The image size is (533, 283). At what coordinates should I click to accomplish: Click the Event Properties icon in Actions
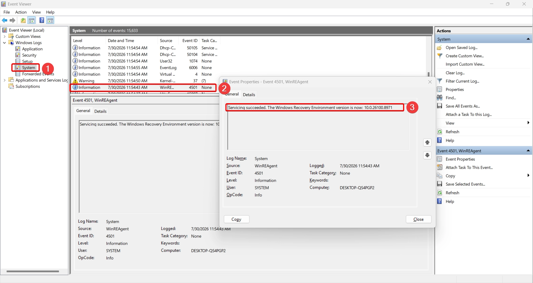(x=439, y=159)
